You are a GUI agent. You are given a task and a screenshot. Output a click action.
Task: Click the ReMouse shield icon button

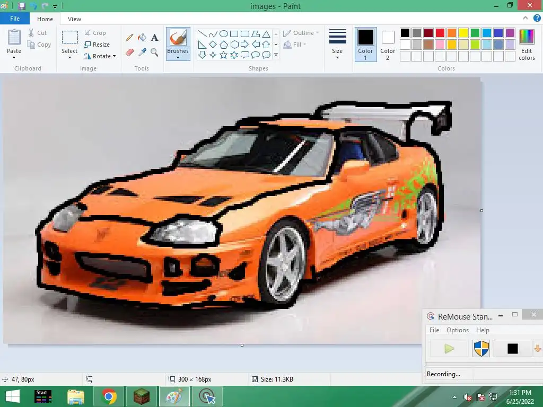click(x=481, y=349)
